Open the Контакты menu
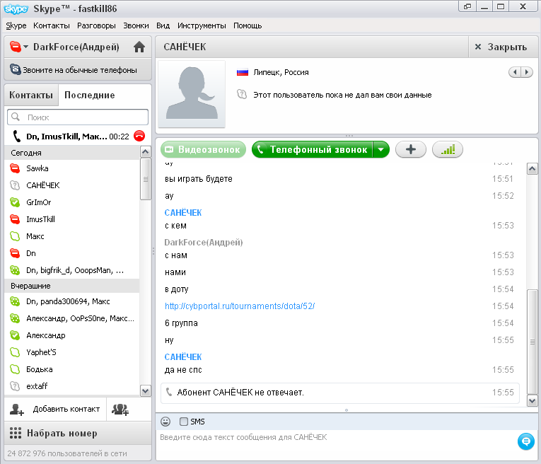The image size is (541, 464). tap(52, 25)
